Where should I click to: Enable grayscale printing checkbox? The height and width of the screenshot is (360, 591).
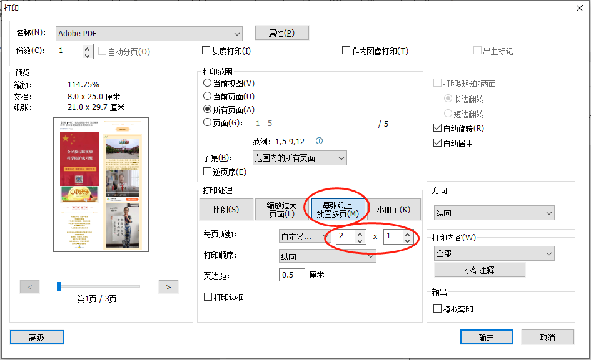pyautogui.click(x=206, y=51)
